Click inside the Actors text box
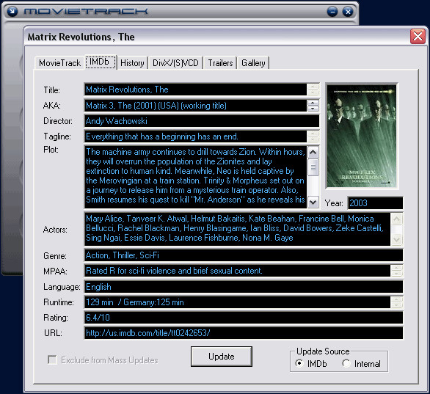Viewport: 430px width, 394px height. 237,229
